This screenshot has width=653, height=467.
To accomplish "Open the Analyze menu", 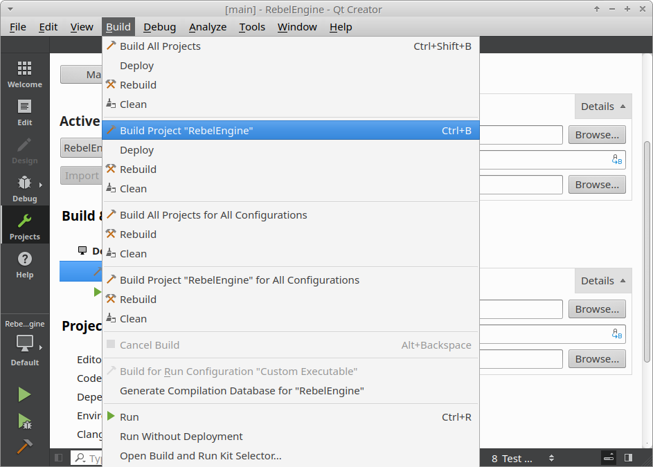I will pyautogui.click(x=208, y=27).
